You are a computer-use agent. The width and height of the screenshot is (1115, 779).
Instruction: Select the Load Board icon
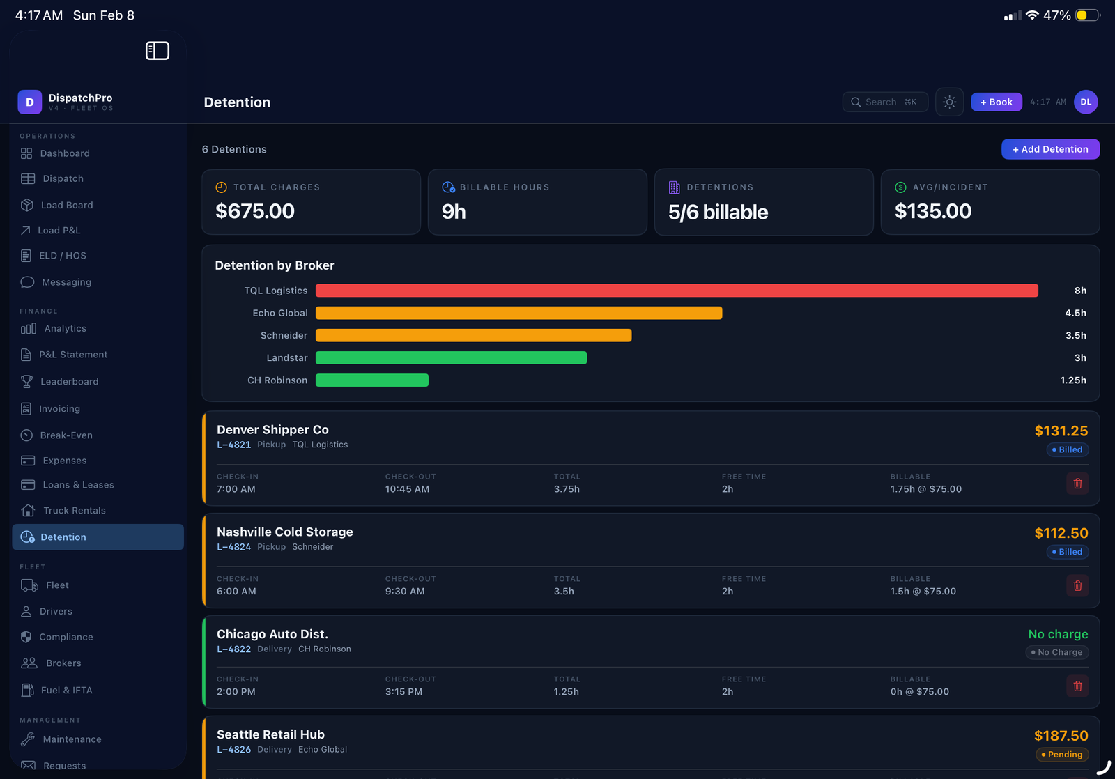pos(26,205)
